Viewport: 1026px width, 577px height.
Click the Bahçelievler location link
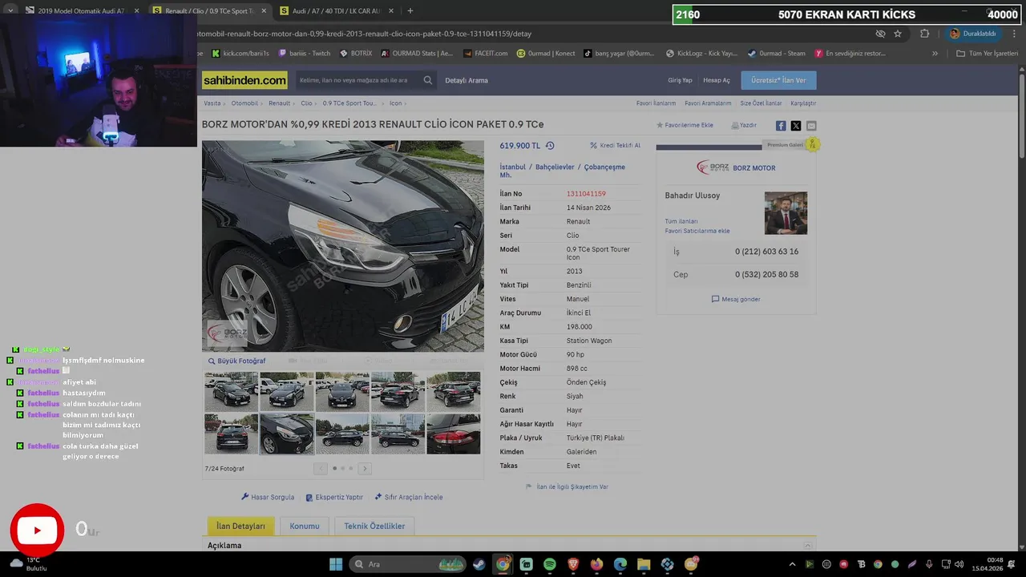(555, 167)
